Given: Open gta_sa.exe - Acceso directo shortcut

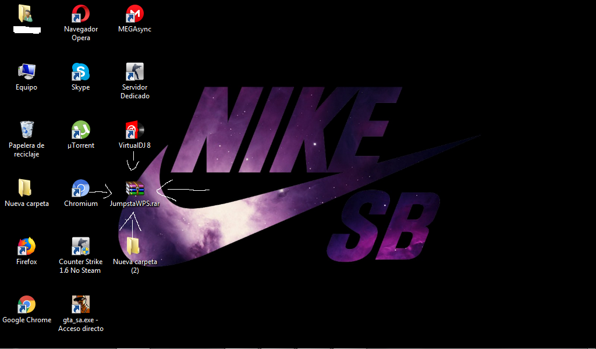Looking at the screenshot, I should 80,304.
